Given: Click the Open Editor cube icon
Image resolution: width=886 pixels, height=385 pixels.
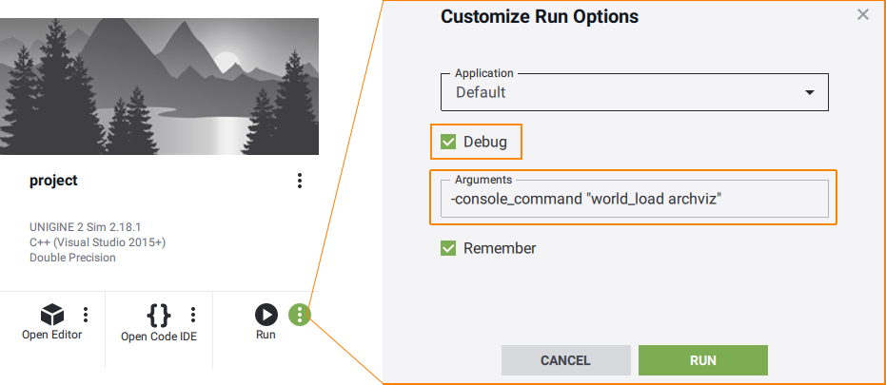Looking at the screenshot, I should (x=52, y=314).
